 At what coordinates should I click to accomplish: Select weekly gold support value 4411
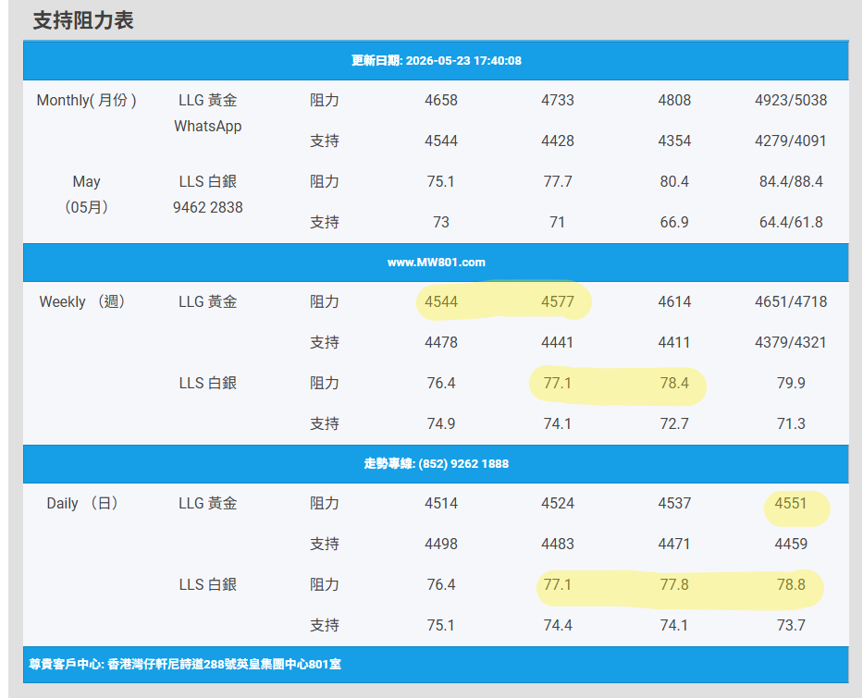pos(674,342)
